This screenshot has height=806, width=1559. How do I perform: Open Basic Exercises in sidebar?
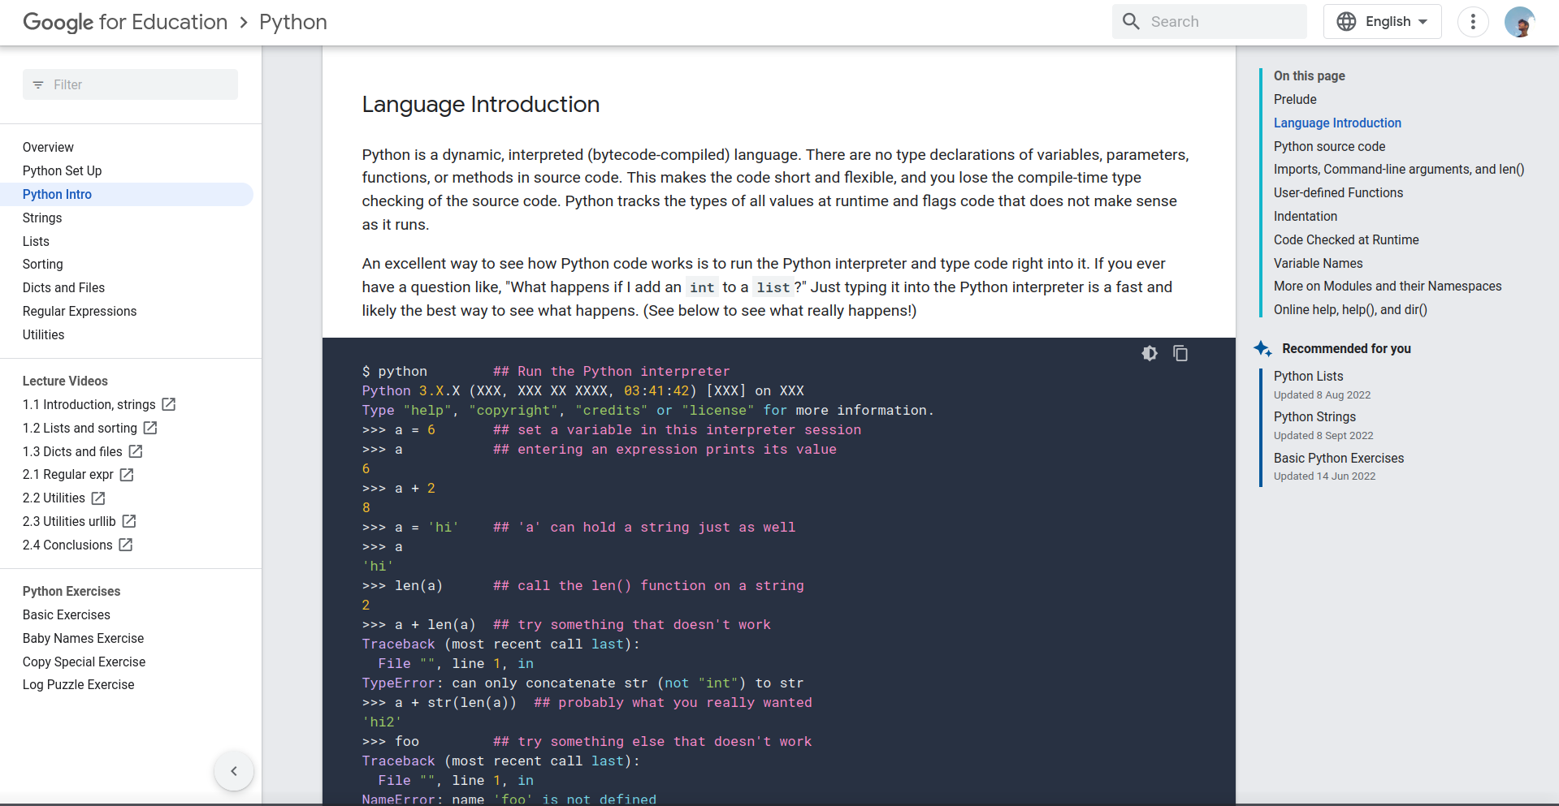click(66, 614)
